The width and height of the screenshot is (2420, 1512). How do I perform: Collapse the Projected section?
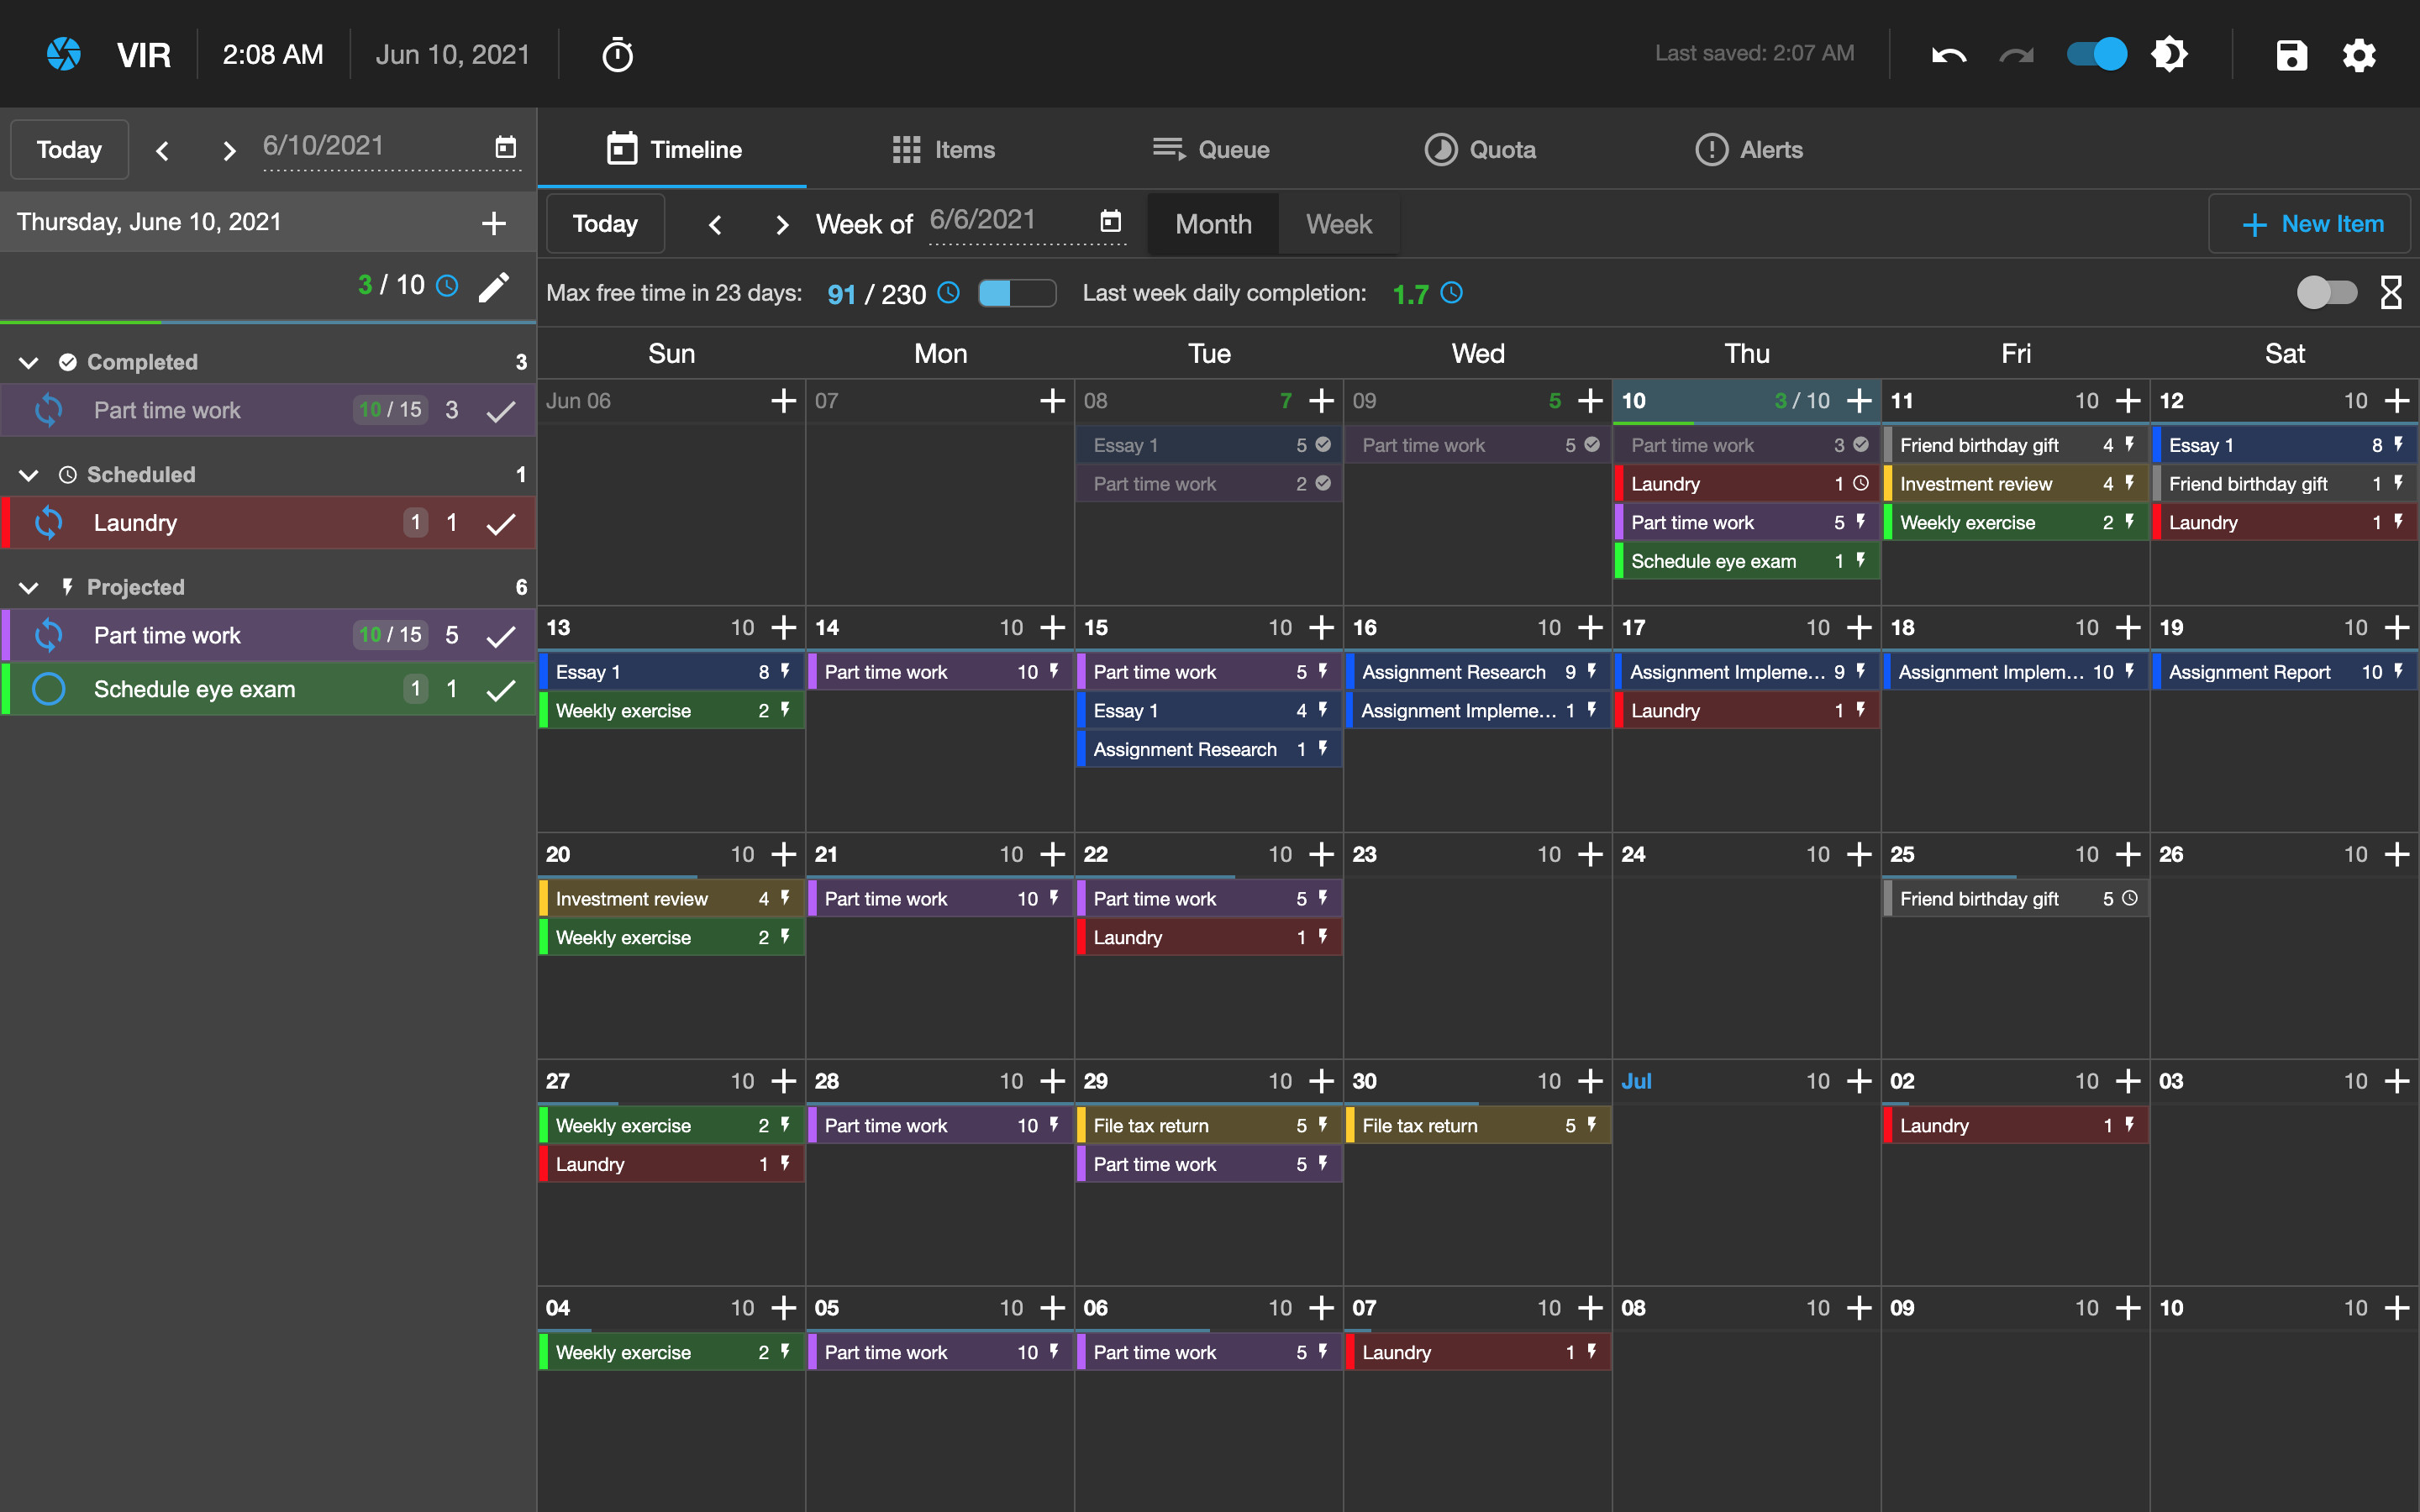(x=29, y=588)
